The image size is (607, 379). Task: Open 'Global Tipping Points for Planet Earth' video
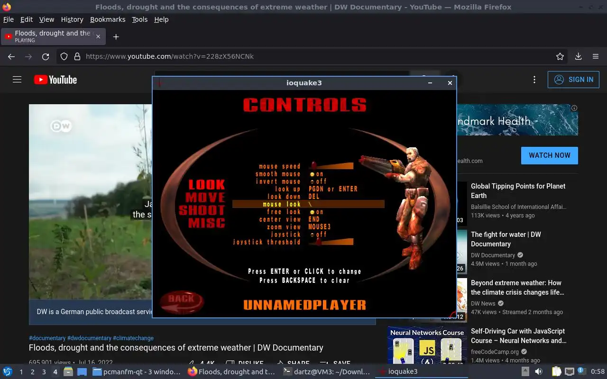(x=518, y=191)
